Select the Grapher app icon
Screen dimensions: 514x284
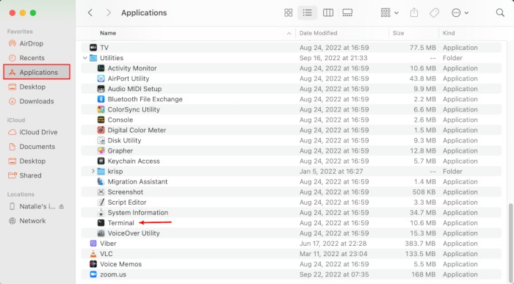click(x=101, y=150)
